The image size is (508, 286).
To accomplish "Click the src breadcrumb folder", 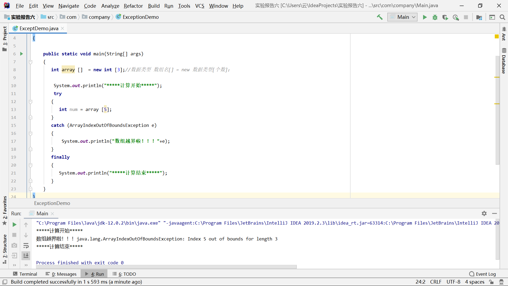I will tap(48, 17).
